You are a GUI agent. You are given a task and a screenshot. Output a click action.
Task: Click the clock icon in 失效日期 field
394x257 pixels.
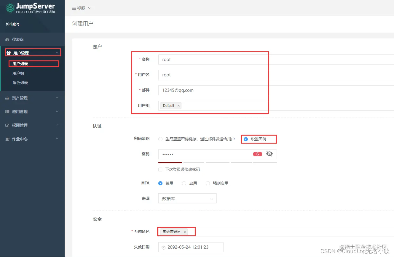click(163, 247)
